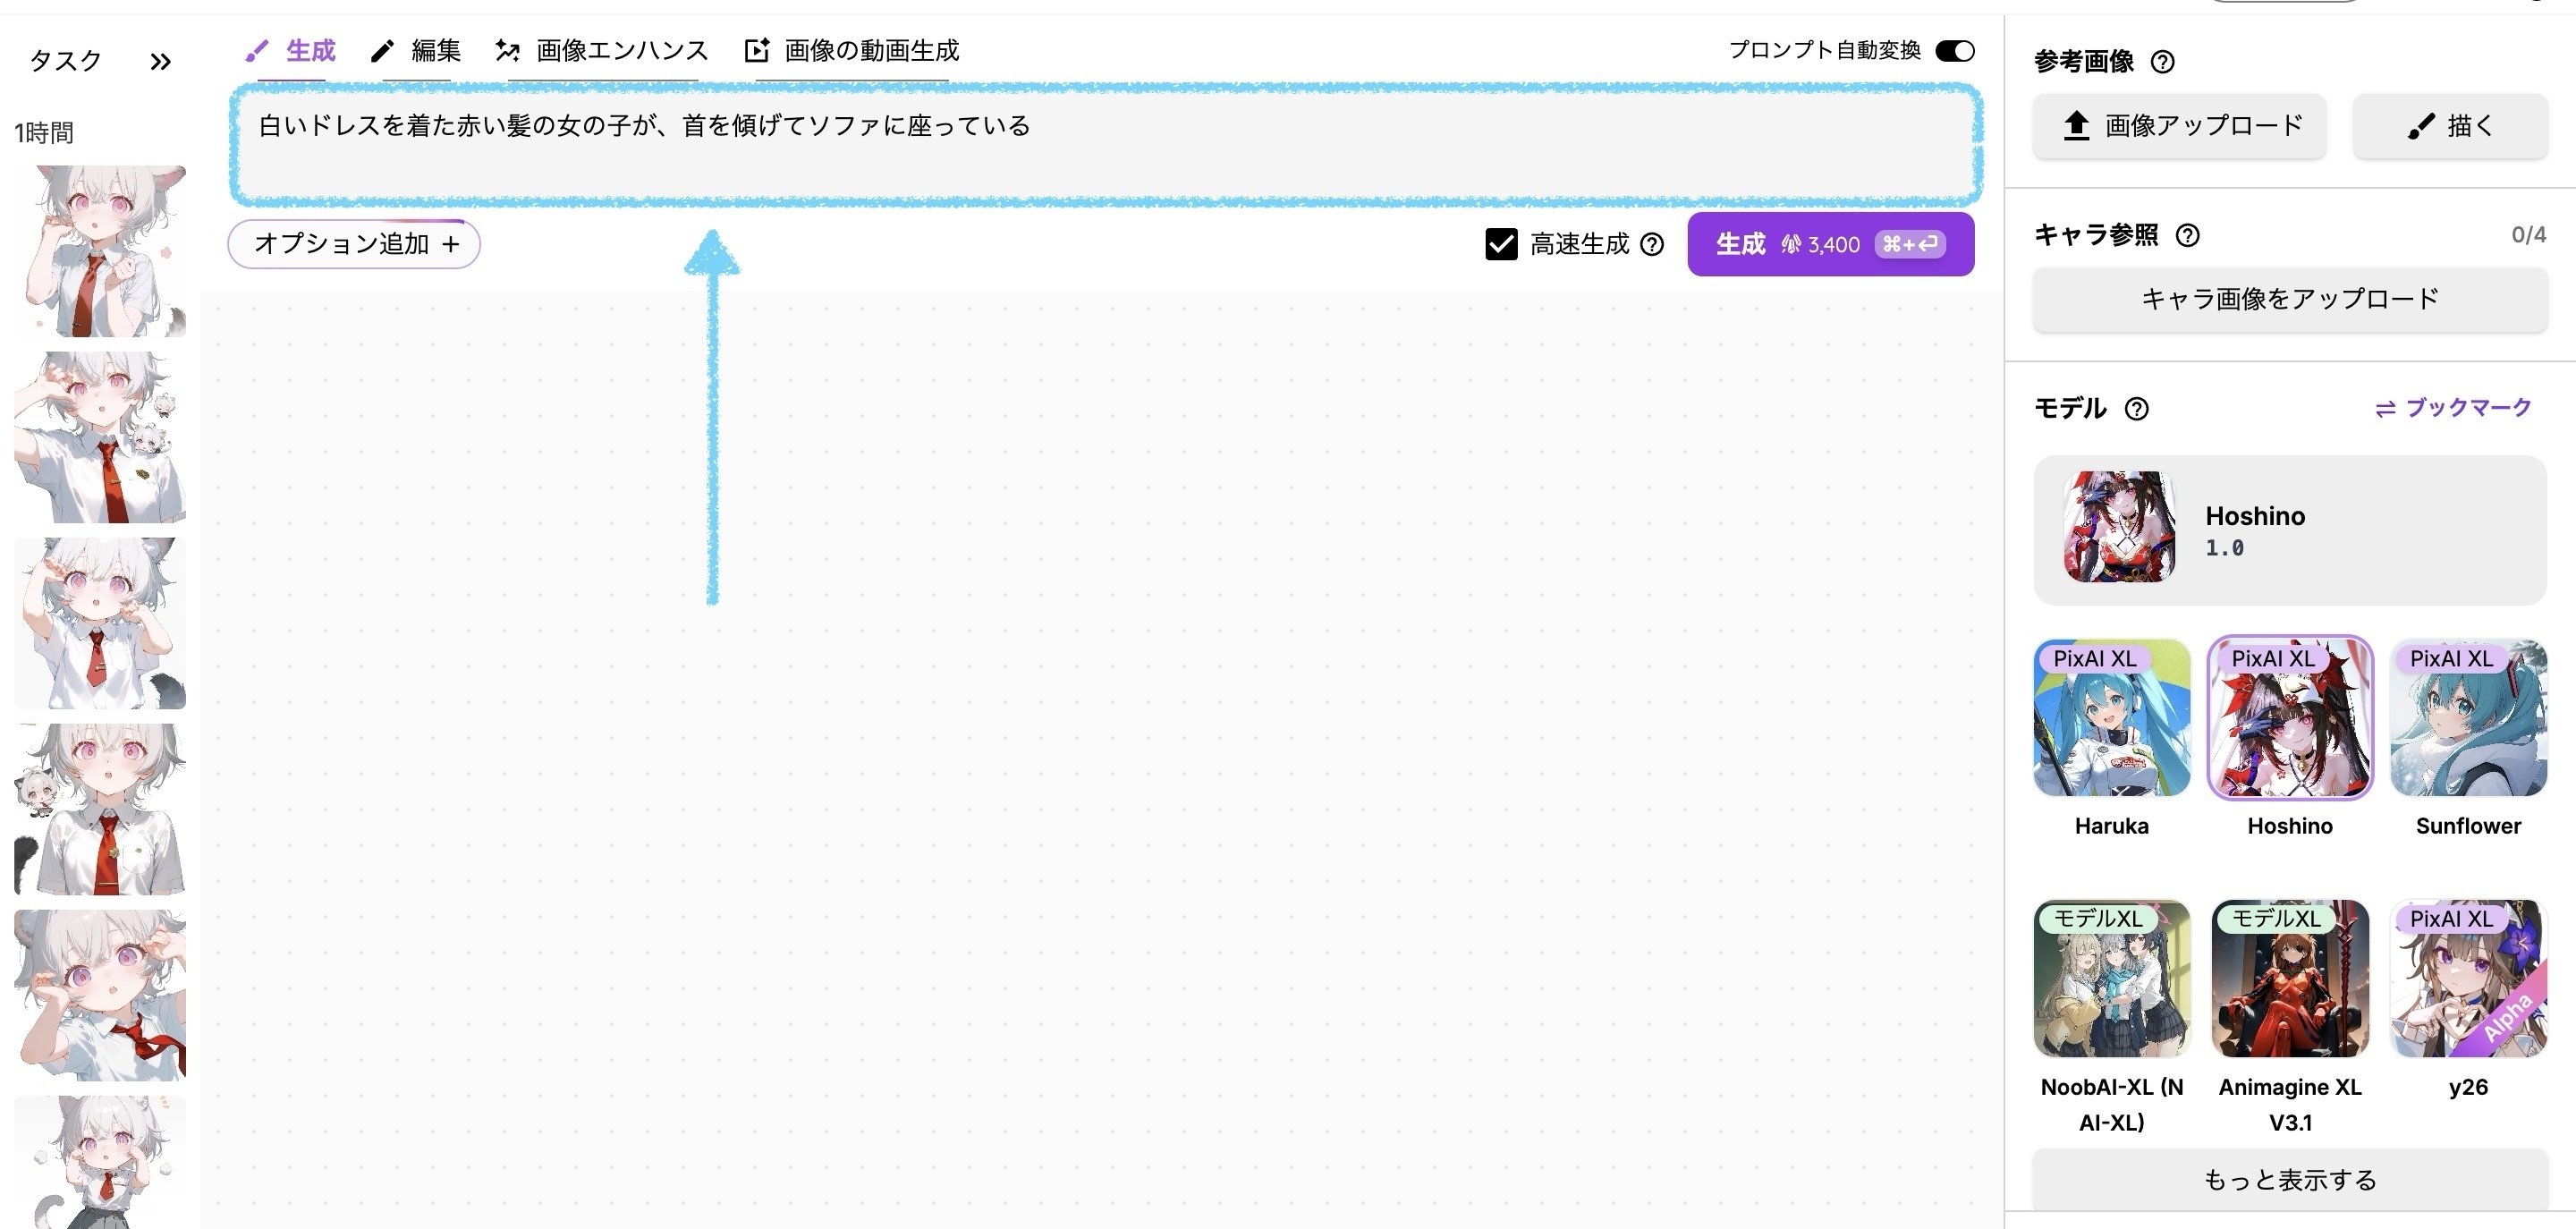The height and width of the screenshot is (1229, 2576).
Task: Switch to the 画像エンハンス tab
Action: [617, 49]
